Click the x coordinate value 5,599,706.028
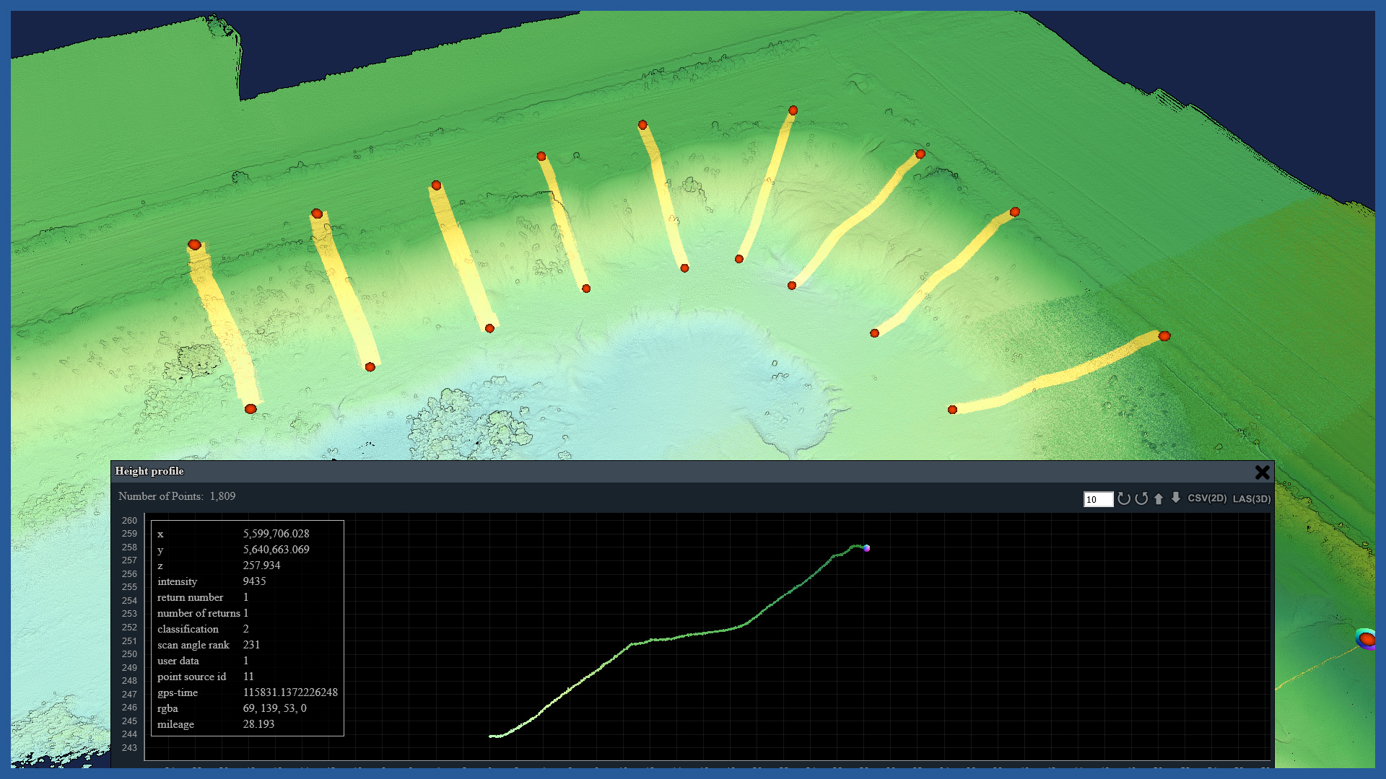This screenshot has height=779, width=1386. (276, 534)
